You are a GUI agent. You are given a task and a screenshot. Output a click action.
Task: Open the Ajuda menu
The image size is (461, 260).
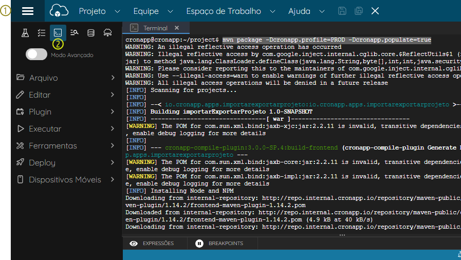click(299, 11)
